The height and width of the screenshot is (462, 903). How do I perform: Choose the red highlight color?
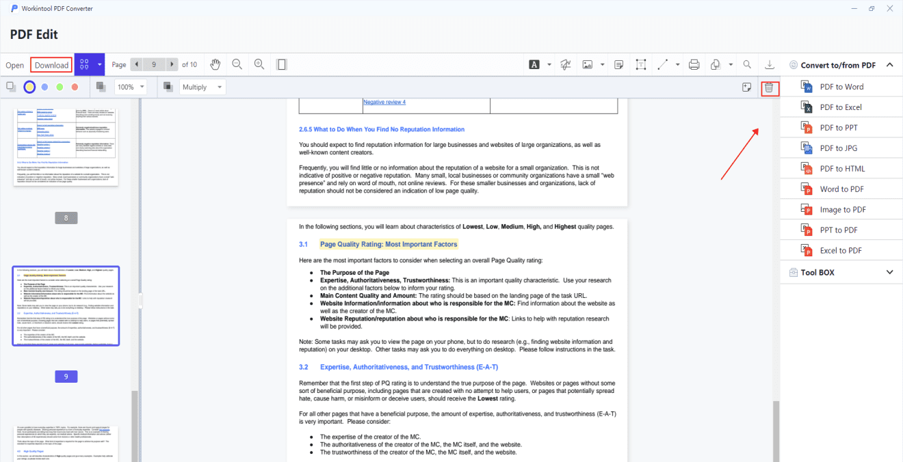coord(75,87)
